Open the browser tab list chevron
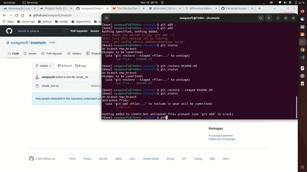 274,9
